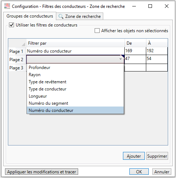Click the magnifier icon on Zone de recherche tab

coord(61,16)
